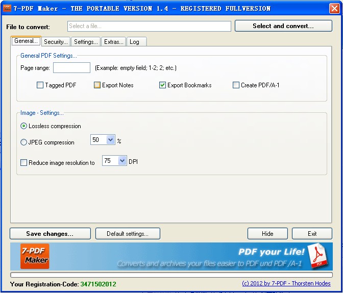Viewport: 343px width, 293px height.
Task: Close the 7-PDF Maker window
Action: 334,8
